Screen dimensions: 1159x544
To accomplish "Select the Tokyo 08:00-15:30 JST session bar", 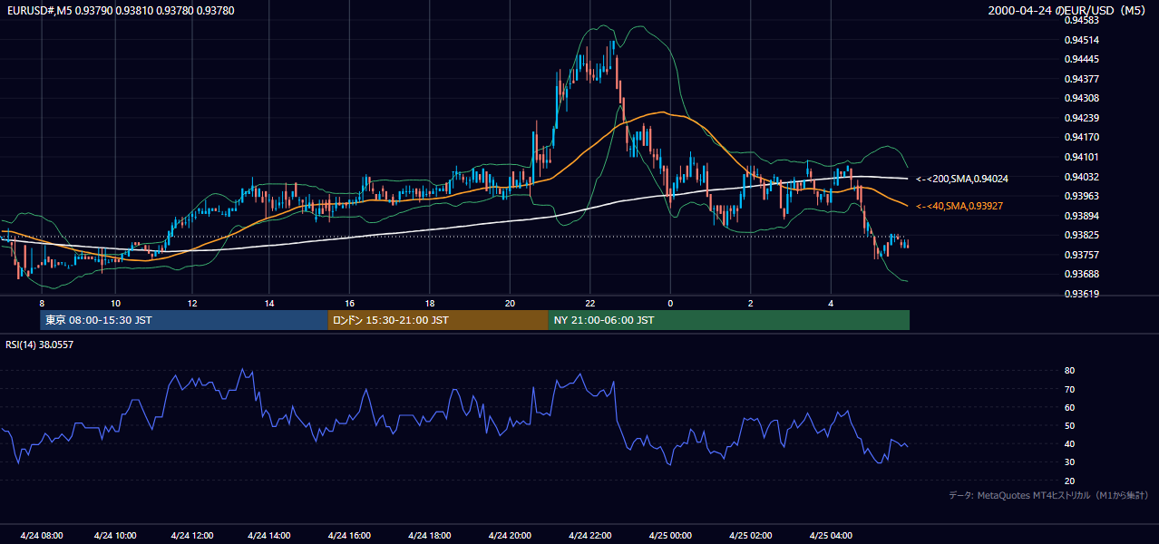I will click(x=184, y=320).
